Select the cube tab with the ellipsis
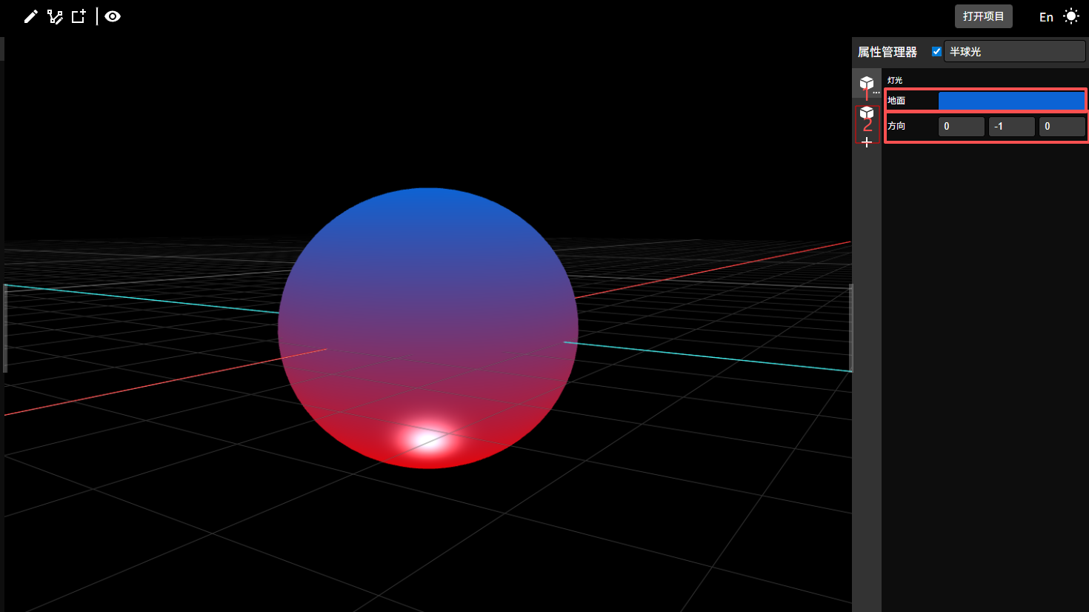Screen dimensions: 1089x612 (867, 84)
